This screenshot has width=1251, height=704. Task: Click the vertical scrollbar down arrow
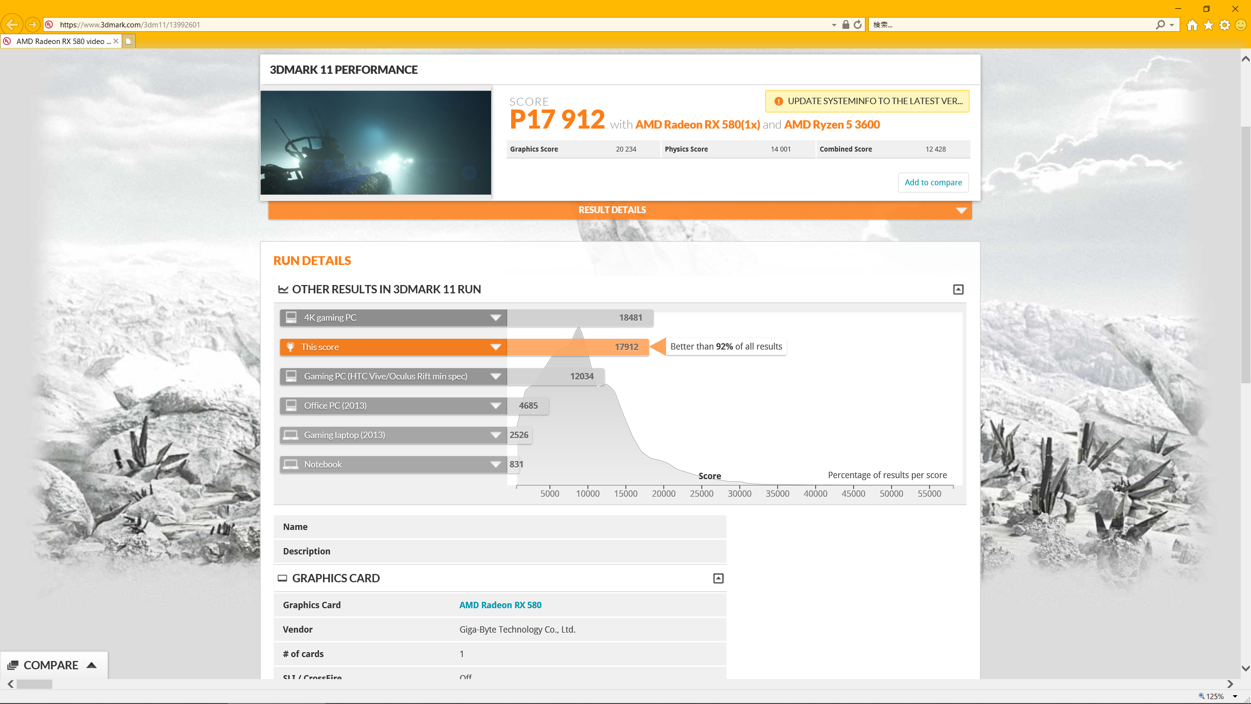(x=1246, y=668)
